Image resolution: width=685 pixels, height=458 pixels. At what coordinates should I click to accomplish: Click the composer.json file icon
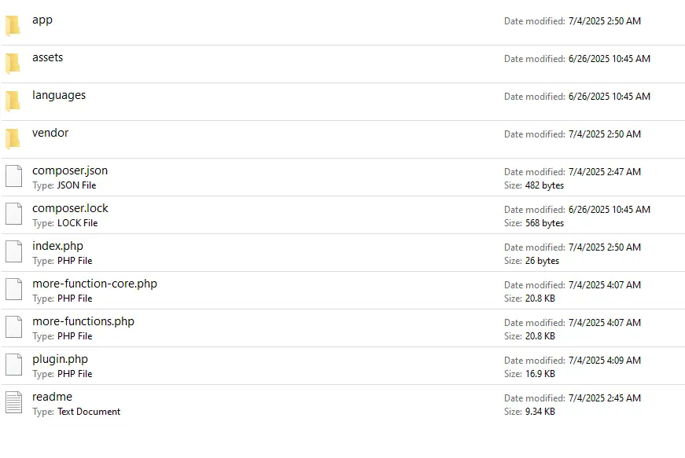13,176
